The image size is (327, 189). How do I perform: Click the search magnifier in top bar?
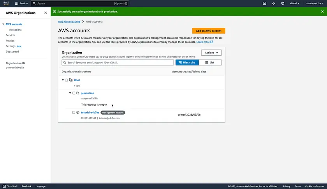(x=34, y=4)
